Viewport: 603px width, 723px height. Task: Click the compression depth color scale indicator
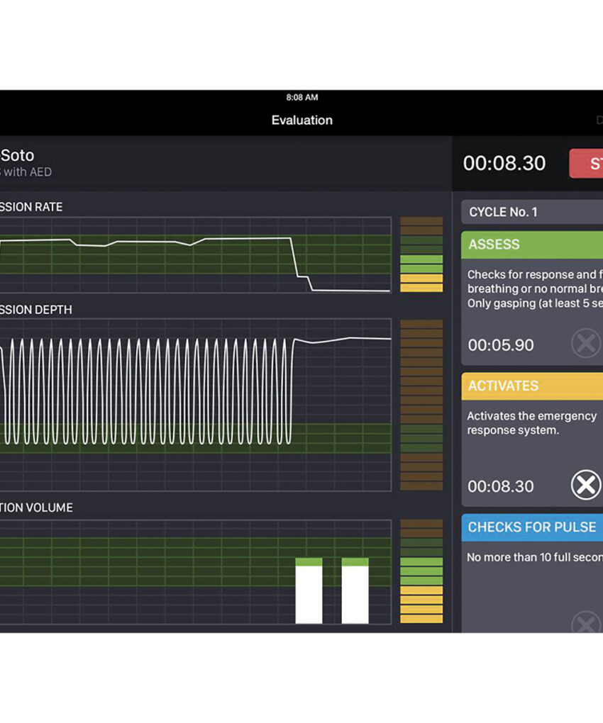tap(421, 404)
